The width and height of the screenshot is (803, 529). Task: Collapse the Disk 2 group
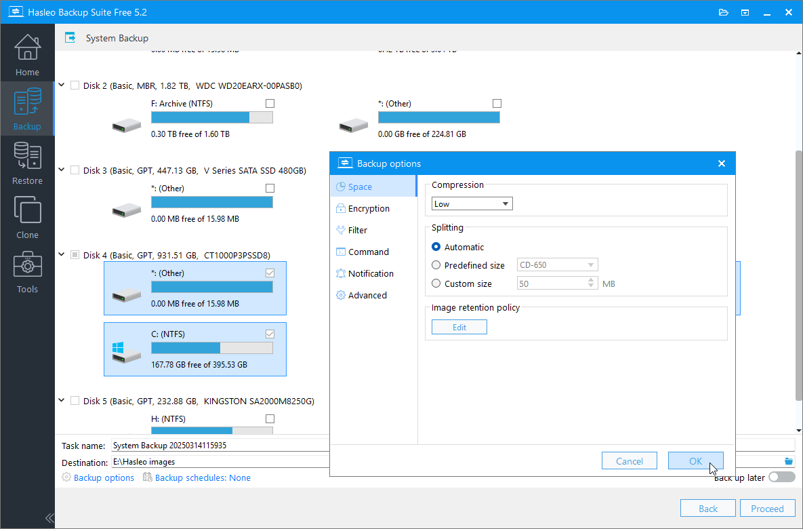[62, 85]
